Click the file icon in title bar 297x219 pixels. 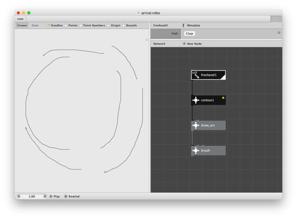click(x=139, y=13)
